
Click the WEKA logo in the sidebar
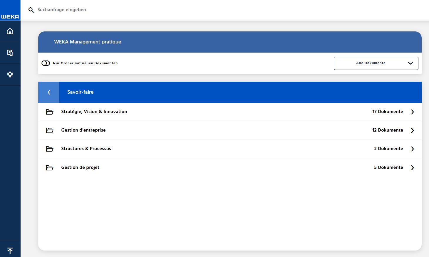10,16
